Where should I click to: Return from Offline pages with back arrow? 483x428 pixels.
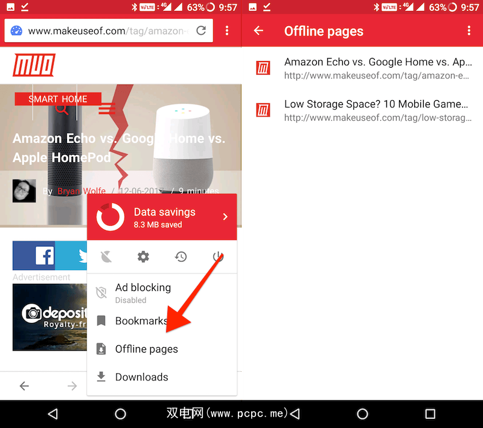point(258,30)
